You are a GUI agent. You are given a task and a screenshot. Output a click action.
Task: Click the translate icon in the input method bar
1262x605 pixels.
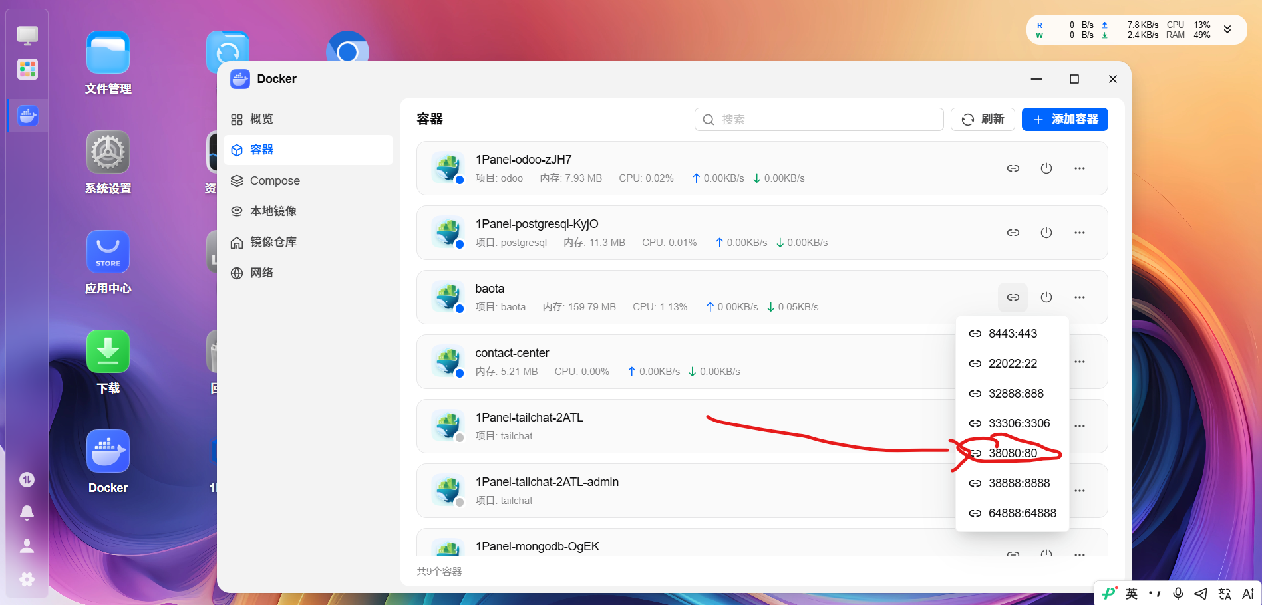coord(1225,594)
